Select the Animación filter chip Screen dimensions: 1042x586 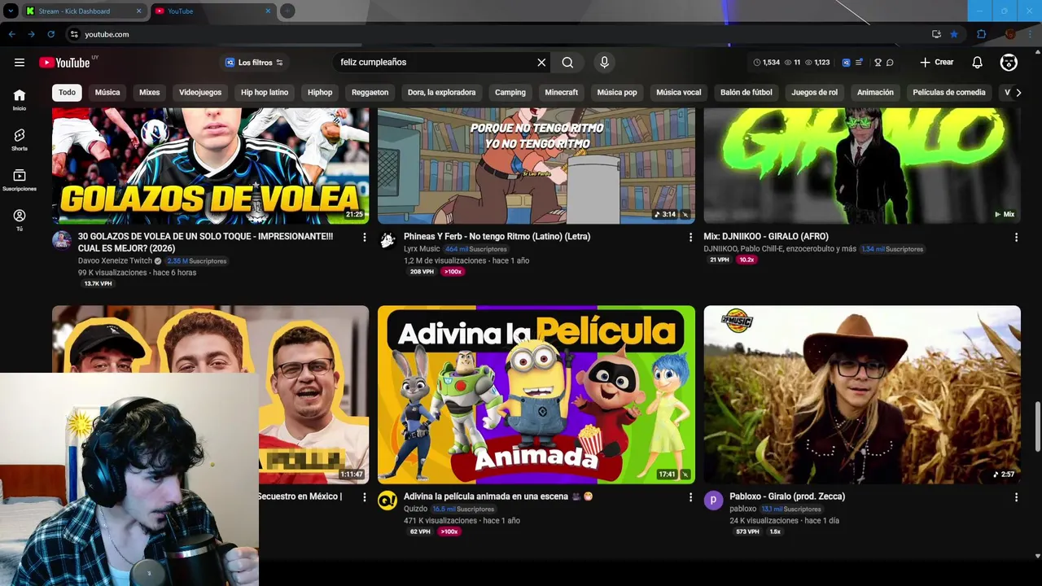click(x=875, y=92)
